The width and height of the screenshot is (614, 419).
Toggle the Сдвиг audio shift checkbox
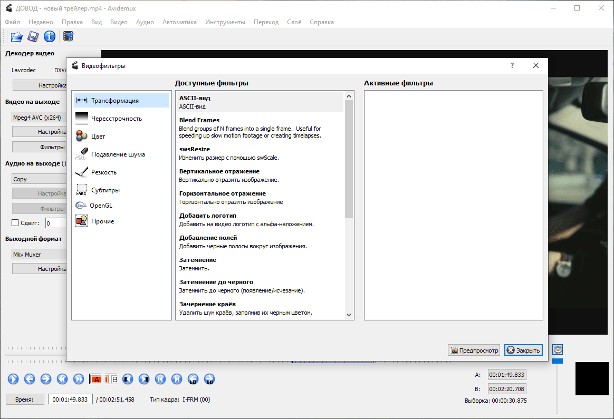pos(15,222)
